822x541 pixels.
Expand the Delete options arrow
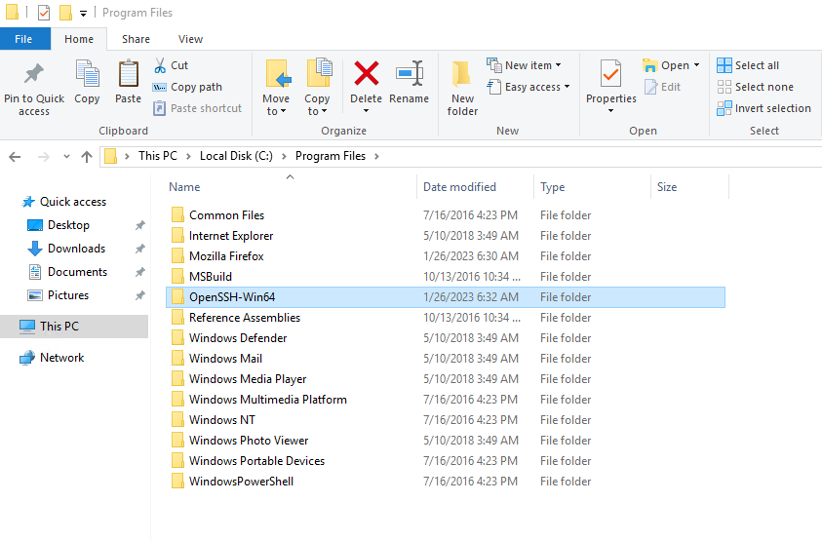point(366,111)
